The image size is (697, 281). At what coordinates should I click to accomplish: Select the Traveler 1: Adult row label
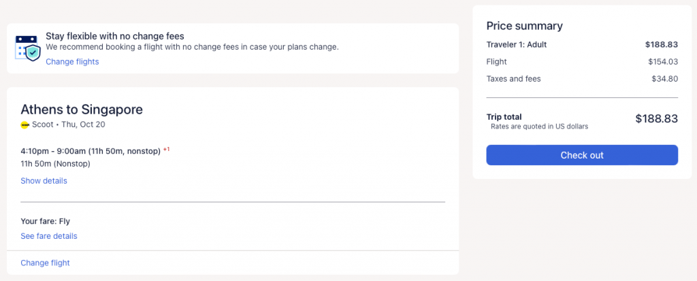pos(517,45)
